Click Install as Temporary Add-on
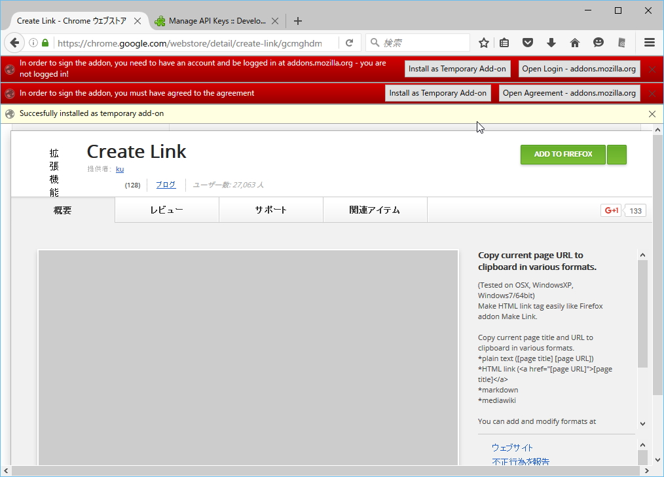664x477 pixels. coord(457,68)
